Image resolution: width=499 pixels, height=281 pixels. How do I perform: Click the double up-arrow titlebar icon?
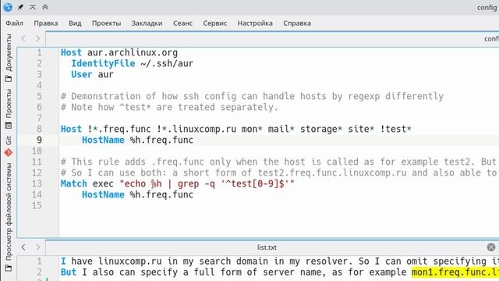tap(45, 7)
